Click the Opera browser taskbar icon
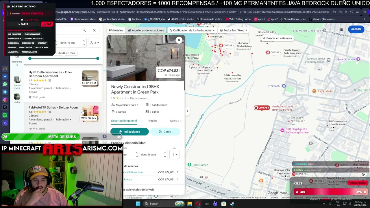 pos(198,204)
